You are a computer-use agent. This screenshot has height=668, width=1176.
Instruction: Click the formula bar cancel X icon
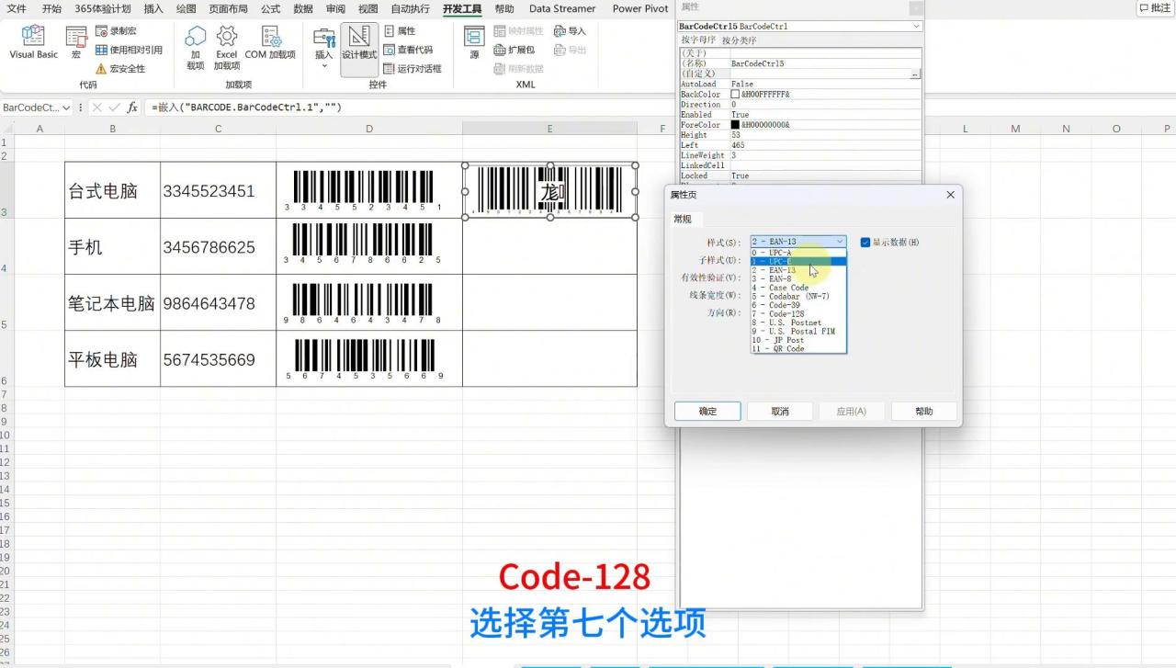(x=97, y=108)
